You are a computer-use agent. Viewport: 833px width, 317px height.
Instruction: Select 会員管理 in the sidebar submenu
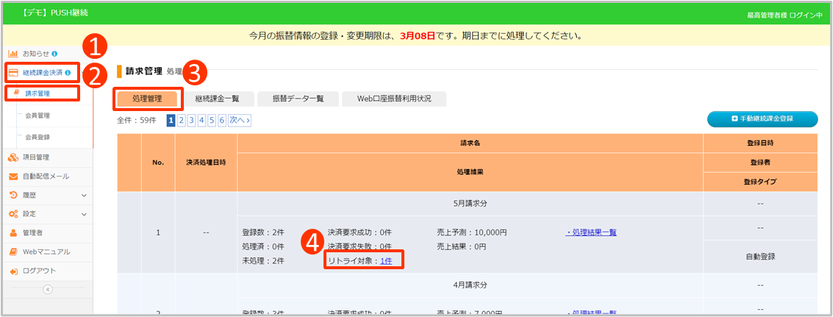[x=37, y=115]
